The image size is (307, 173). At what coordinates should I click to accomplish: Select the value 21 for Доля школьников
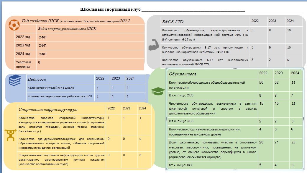[x=276, y=142]
